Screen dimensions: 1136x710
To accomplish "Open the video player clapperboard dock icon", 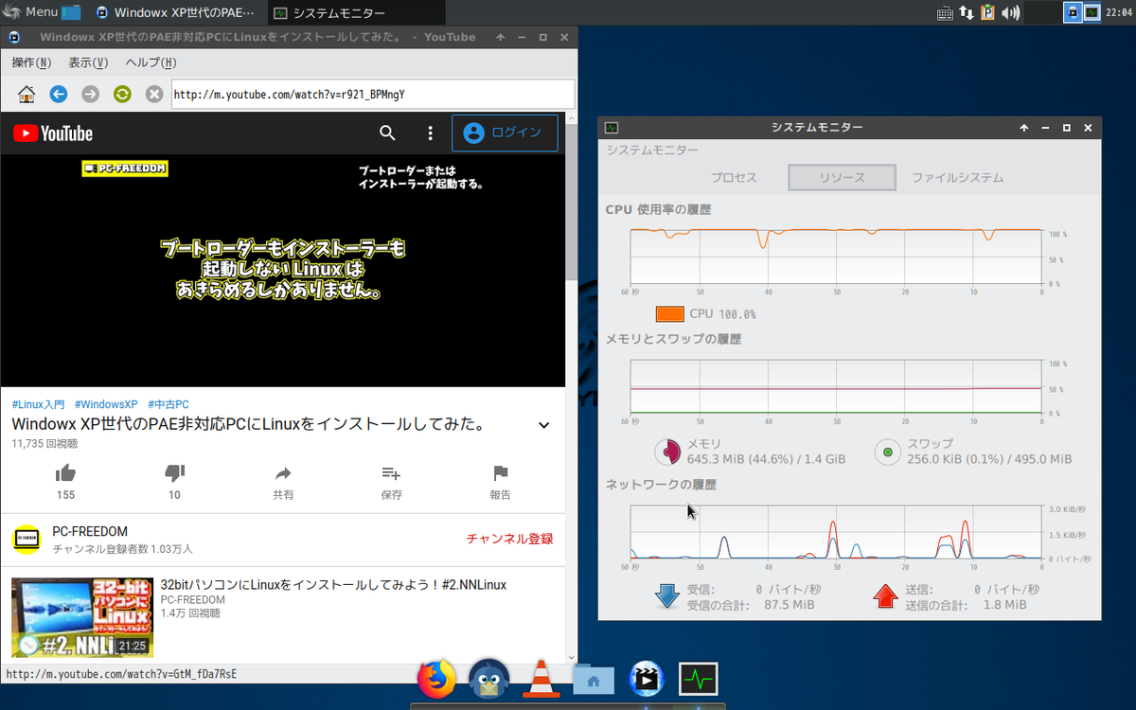I will point(647,678).
